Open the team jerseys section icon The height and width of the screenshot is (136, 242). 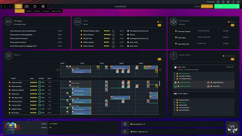27,6
